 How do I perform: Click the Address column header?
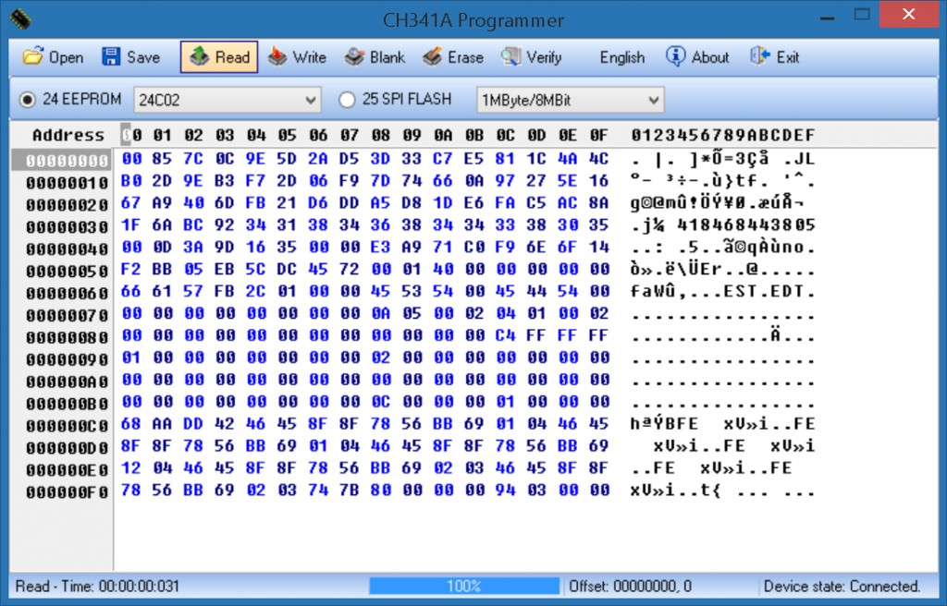pos(68,135)
